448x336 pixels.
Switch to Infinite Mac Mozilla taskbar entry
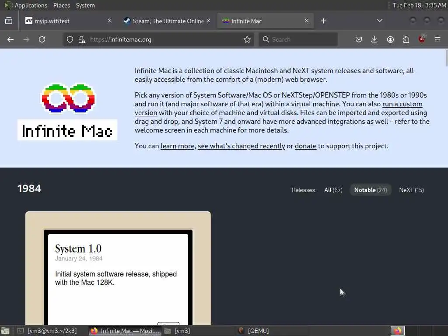(x=125, y=331)
